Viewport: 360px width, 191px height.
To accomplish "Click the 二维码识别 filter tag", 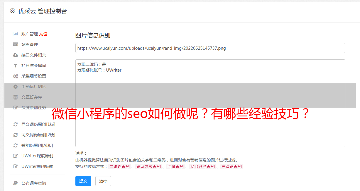I will [120, 166].
